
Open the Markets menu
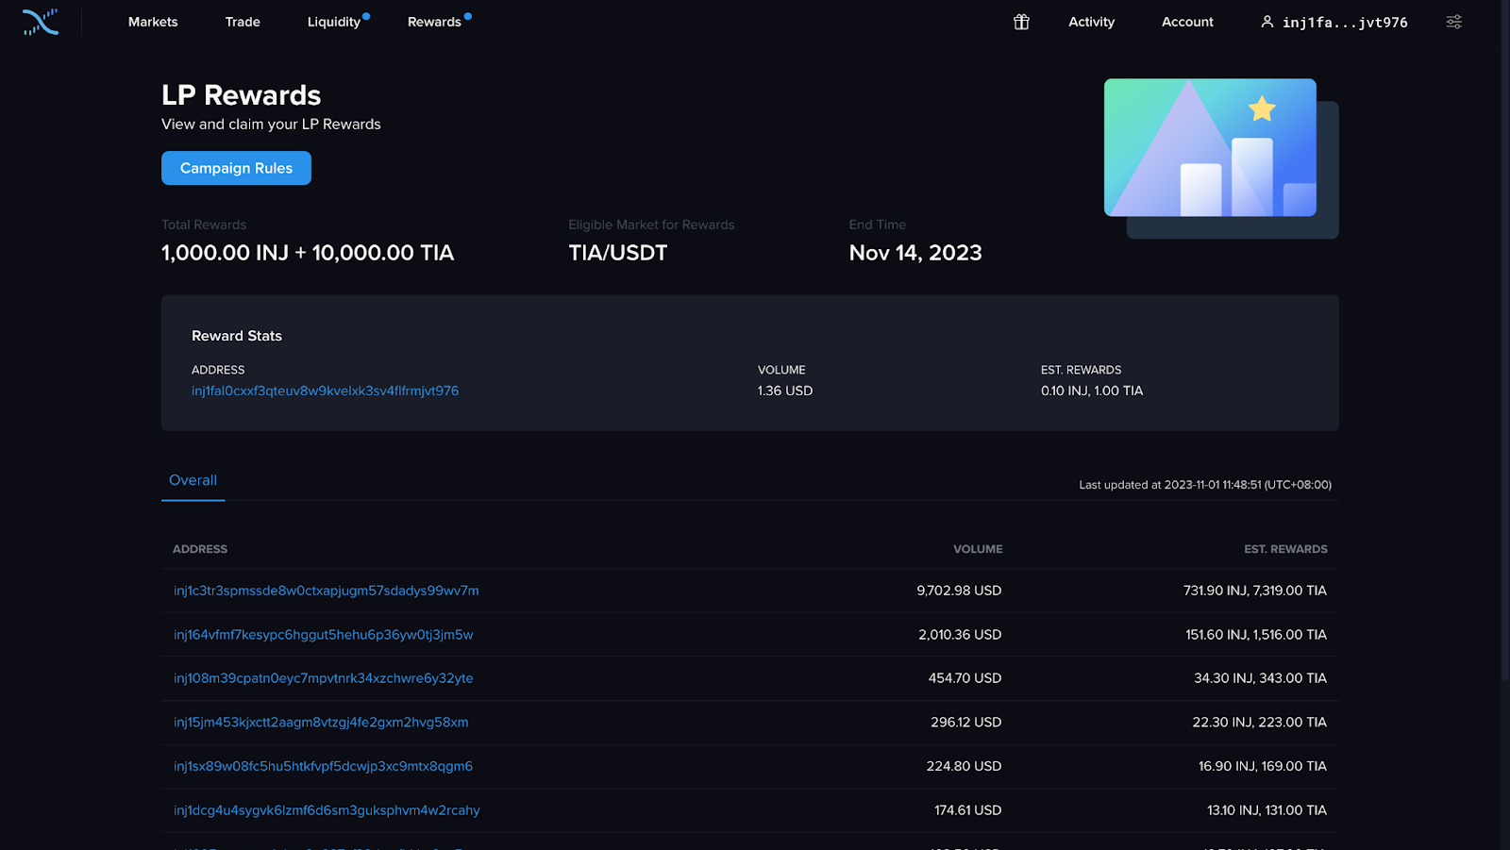153,22
